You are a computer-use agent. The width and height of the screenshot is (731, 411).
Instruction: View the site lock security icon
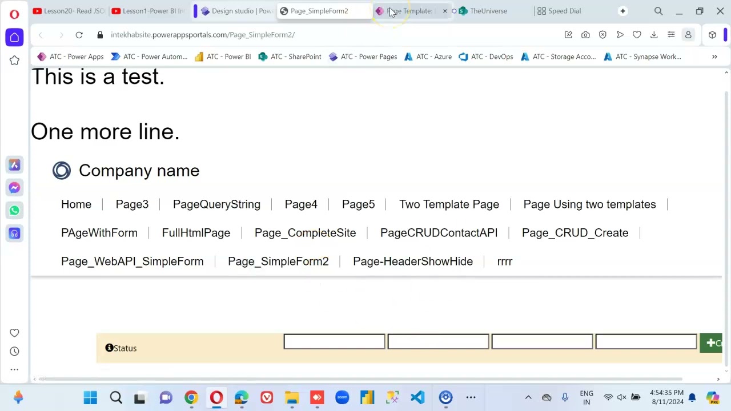[100, 35]
